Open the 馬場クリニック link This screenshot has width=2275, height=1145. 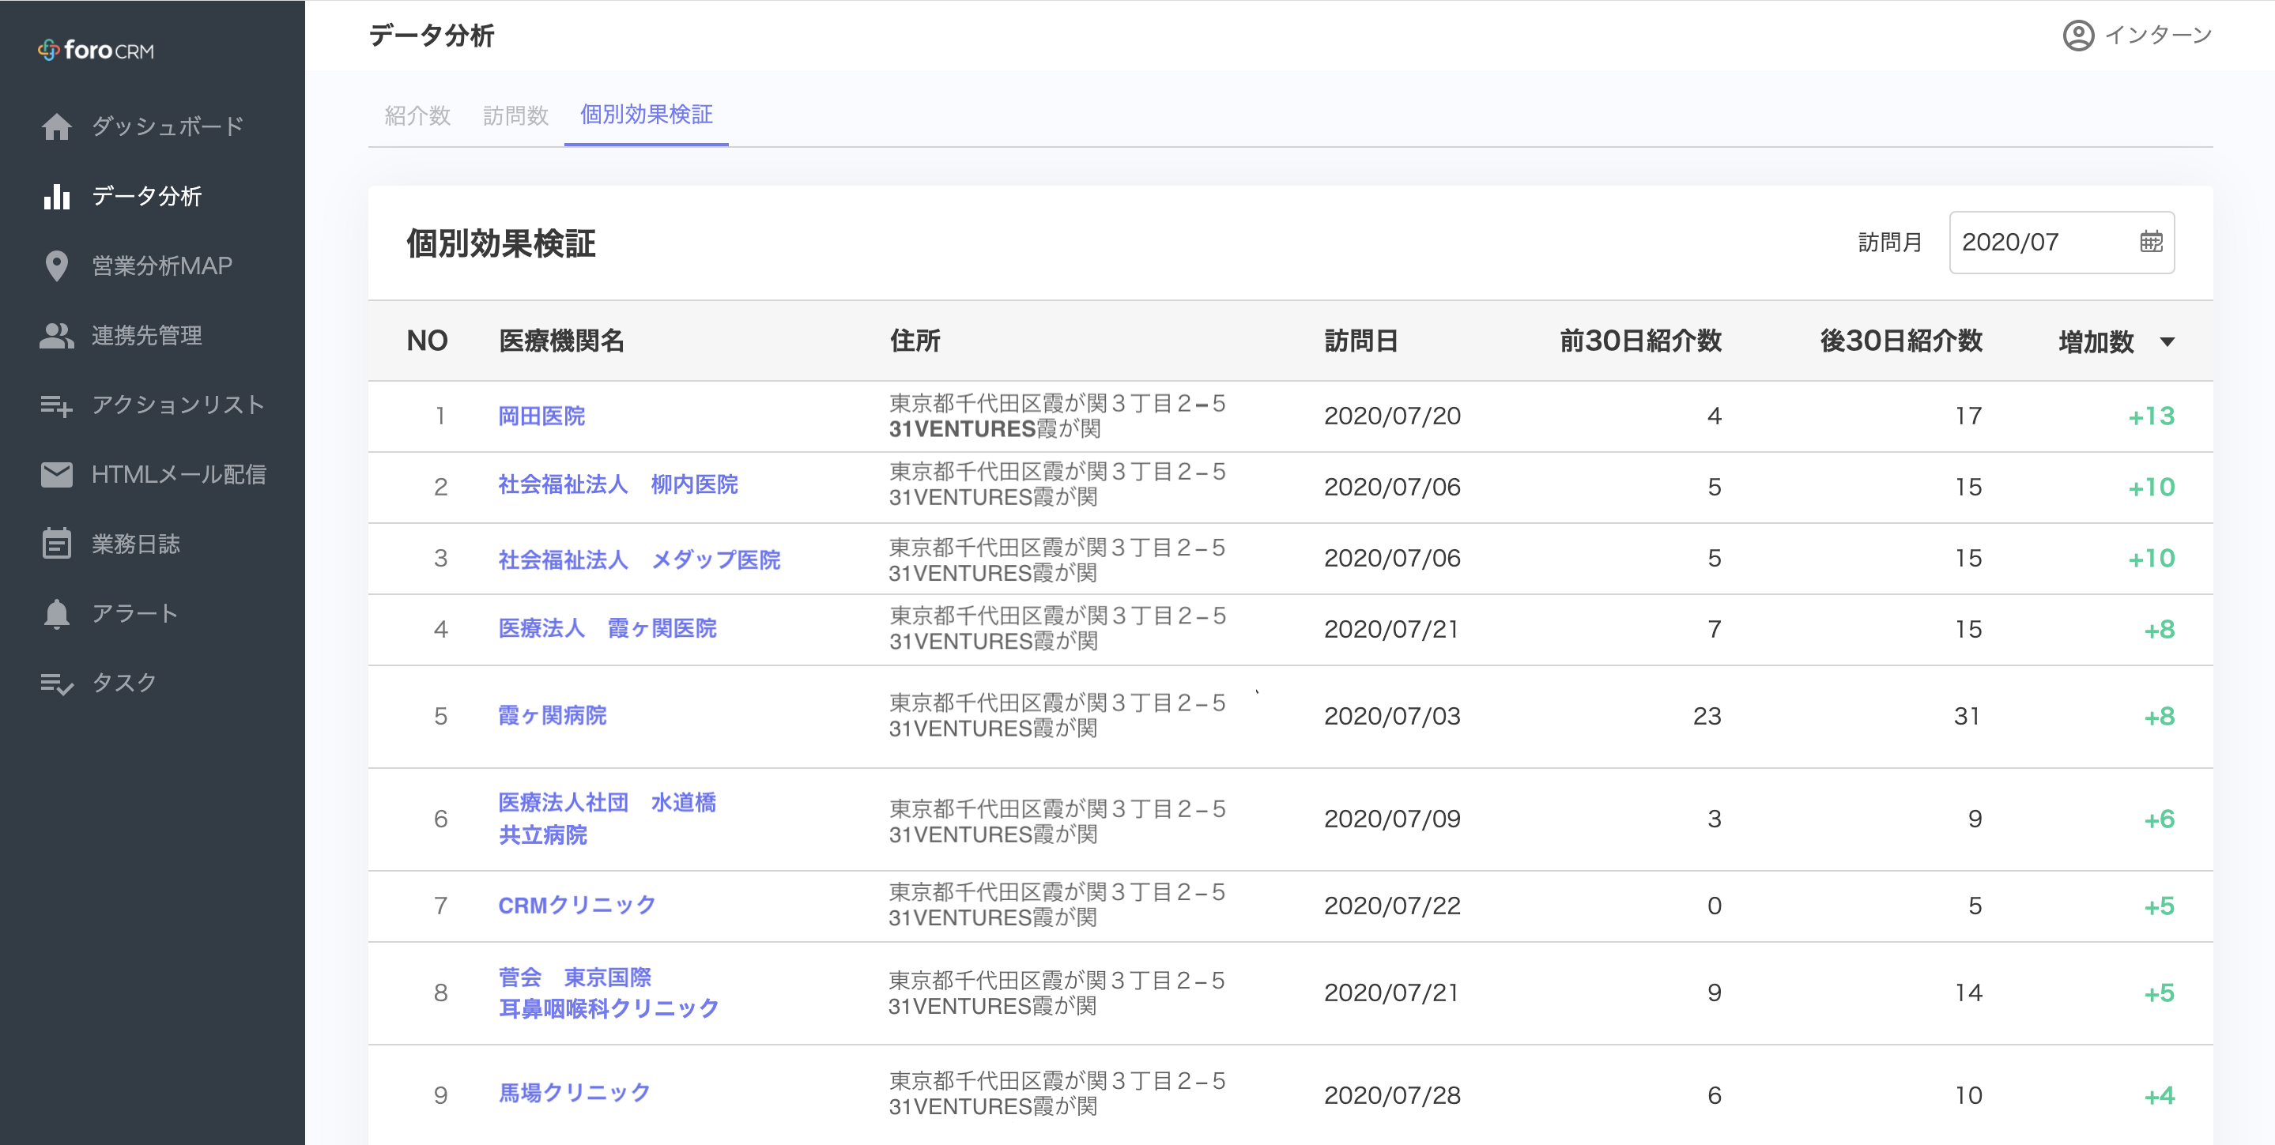tap(574, 1093)
